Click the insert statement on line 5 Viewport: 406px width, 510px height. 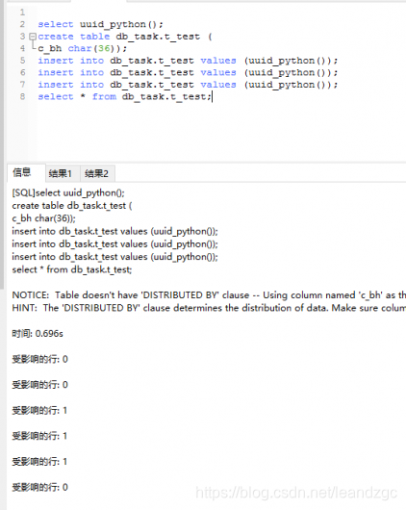tap(188, 61)
